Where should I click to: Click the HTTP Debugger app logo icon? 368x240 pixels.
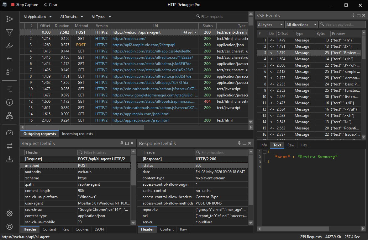click(4, 4)
